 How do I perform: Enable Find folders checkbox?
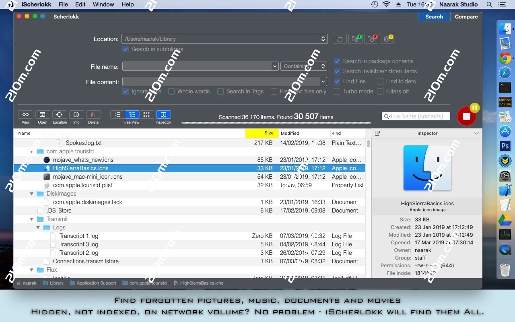point(380,81)
